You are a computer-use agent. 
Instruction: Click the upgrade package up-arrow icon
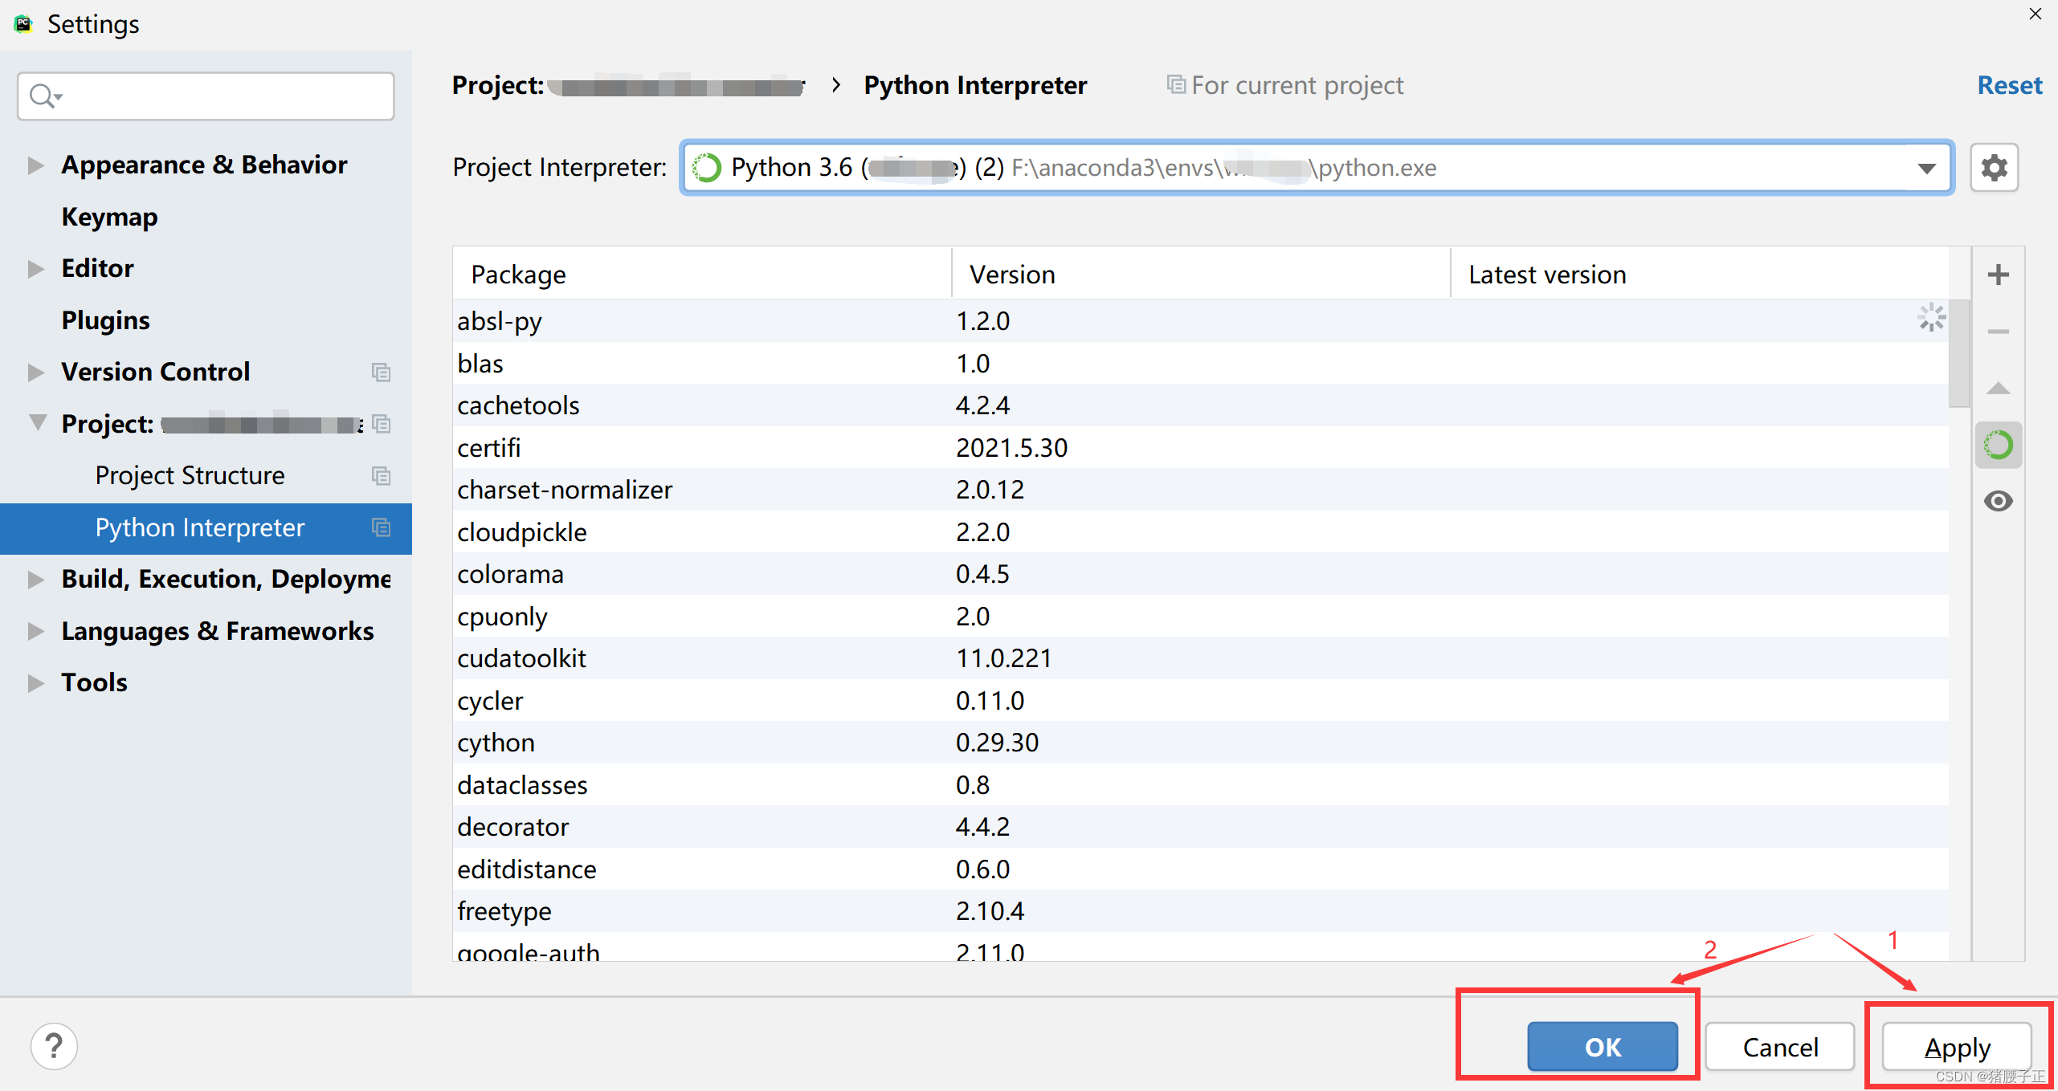pos(1998,389)
